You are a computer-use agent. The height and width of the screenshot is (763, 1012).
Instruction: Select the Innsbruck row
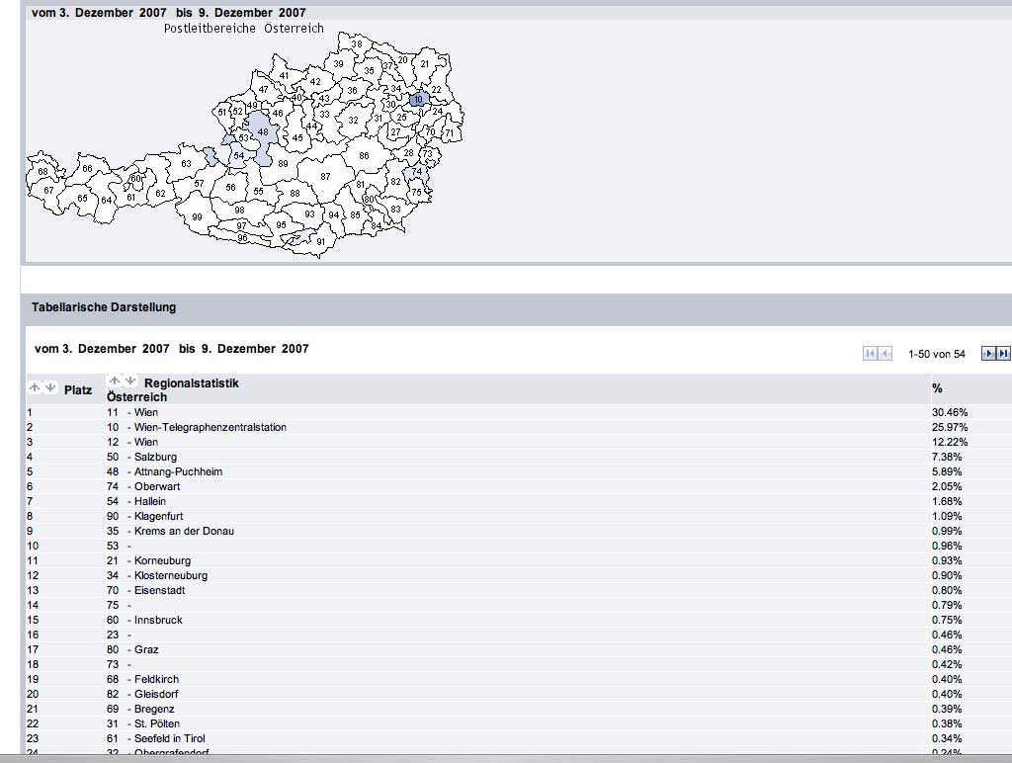pyautogui.click(x=158, y=620)
